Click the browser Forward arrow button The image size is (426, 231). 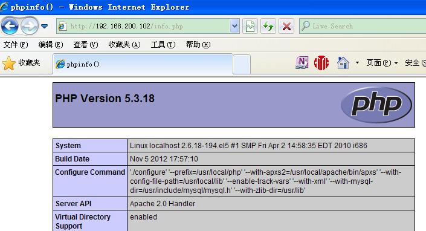pyautogui.click(x=30, y=26)
